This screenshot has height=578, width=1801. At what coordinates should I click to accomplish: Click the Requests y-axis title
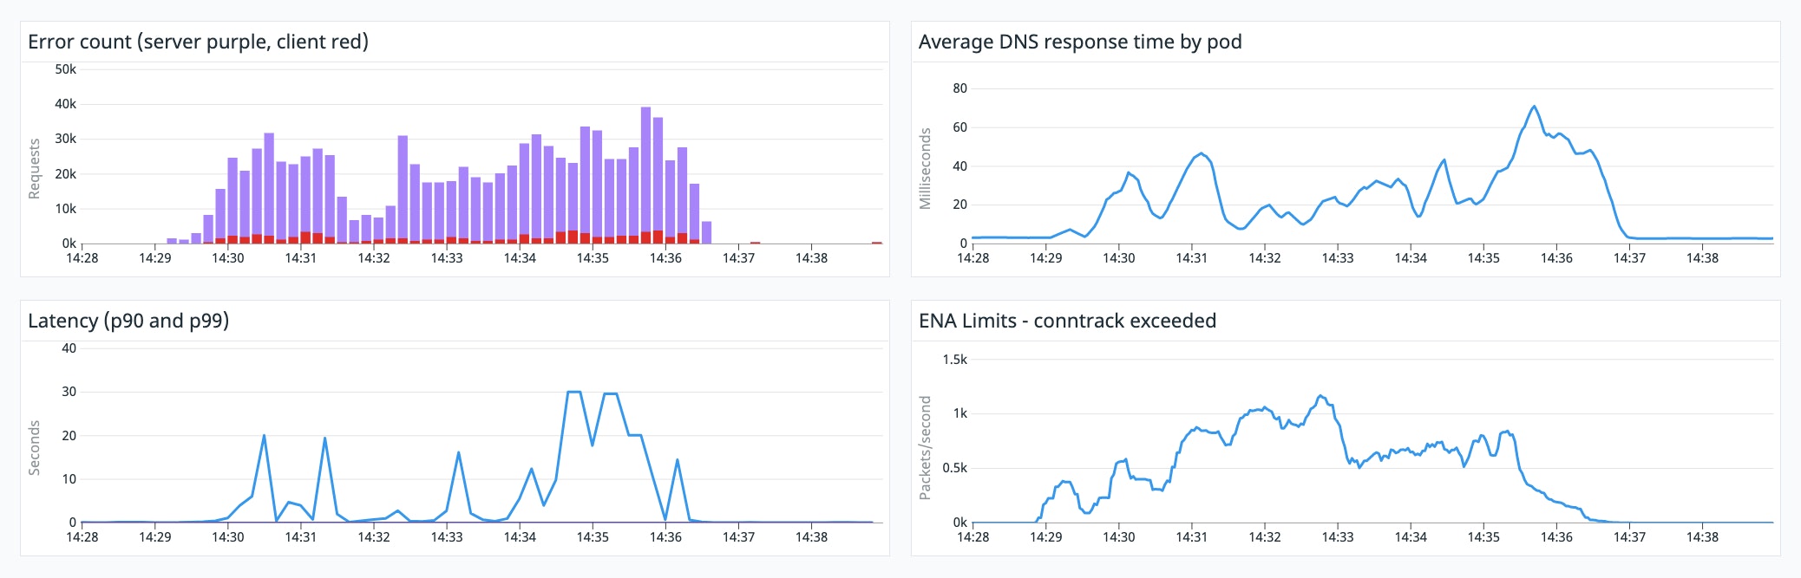click(35, 168)
